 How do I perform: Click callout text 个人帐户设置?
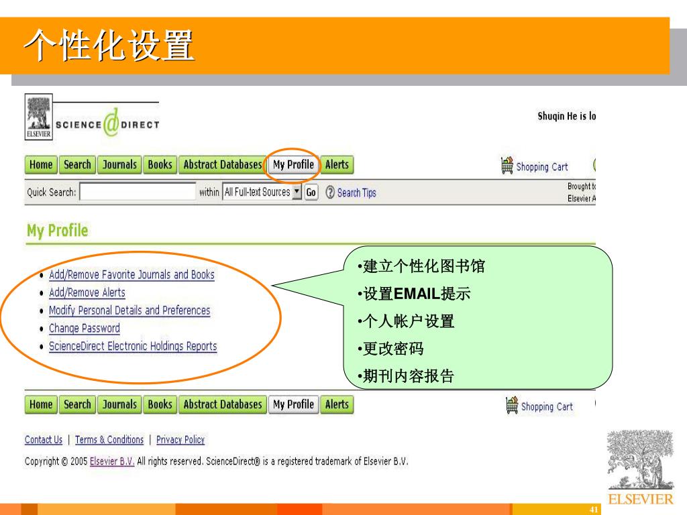tap(409, 321)
